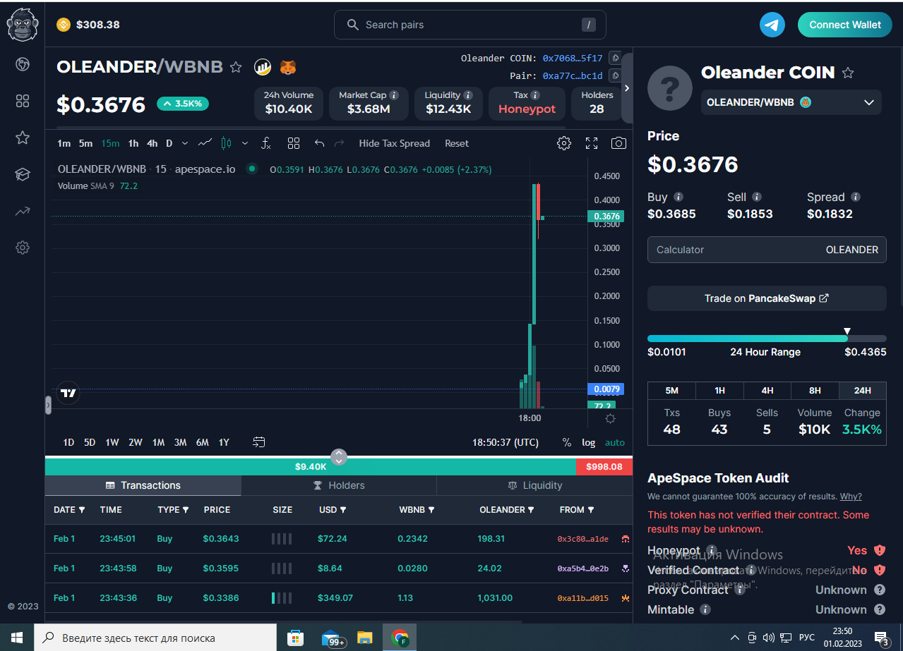Switch to the Holders tab
903x651 pixels.
[339, 485]
